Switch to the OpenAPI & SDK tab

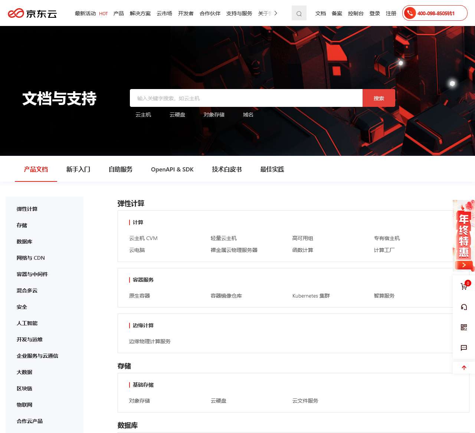172,169
